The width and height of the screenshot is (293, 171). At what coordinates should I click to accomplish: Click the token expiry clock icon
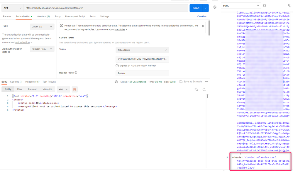coord(117,66)
